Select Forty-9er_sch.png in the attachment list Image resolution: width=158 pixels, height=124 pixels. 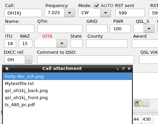[67, 77]
